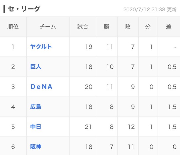Click the 差 column header
This screenshot has width=180, height=155.
[x=169, y=27]
